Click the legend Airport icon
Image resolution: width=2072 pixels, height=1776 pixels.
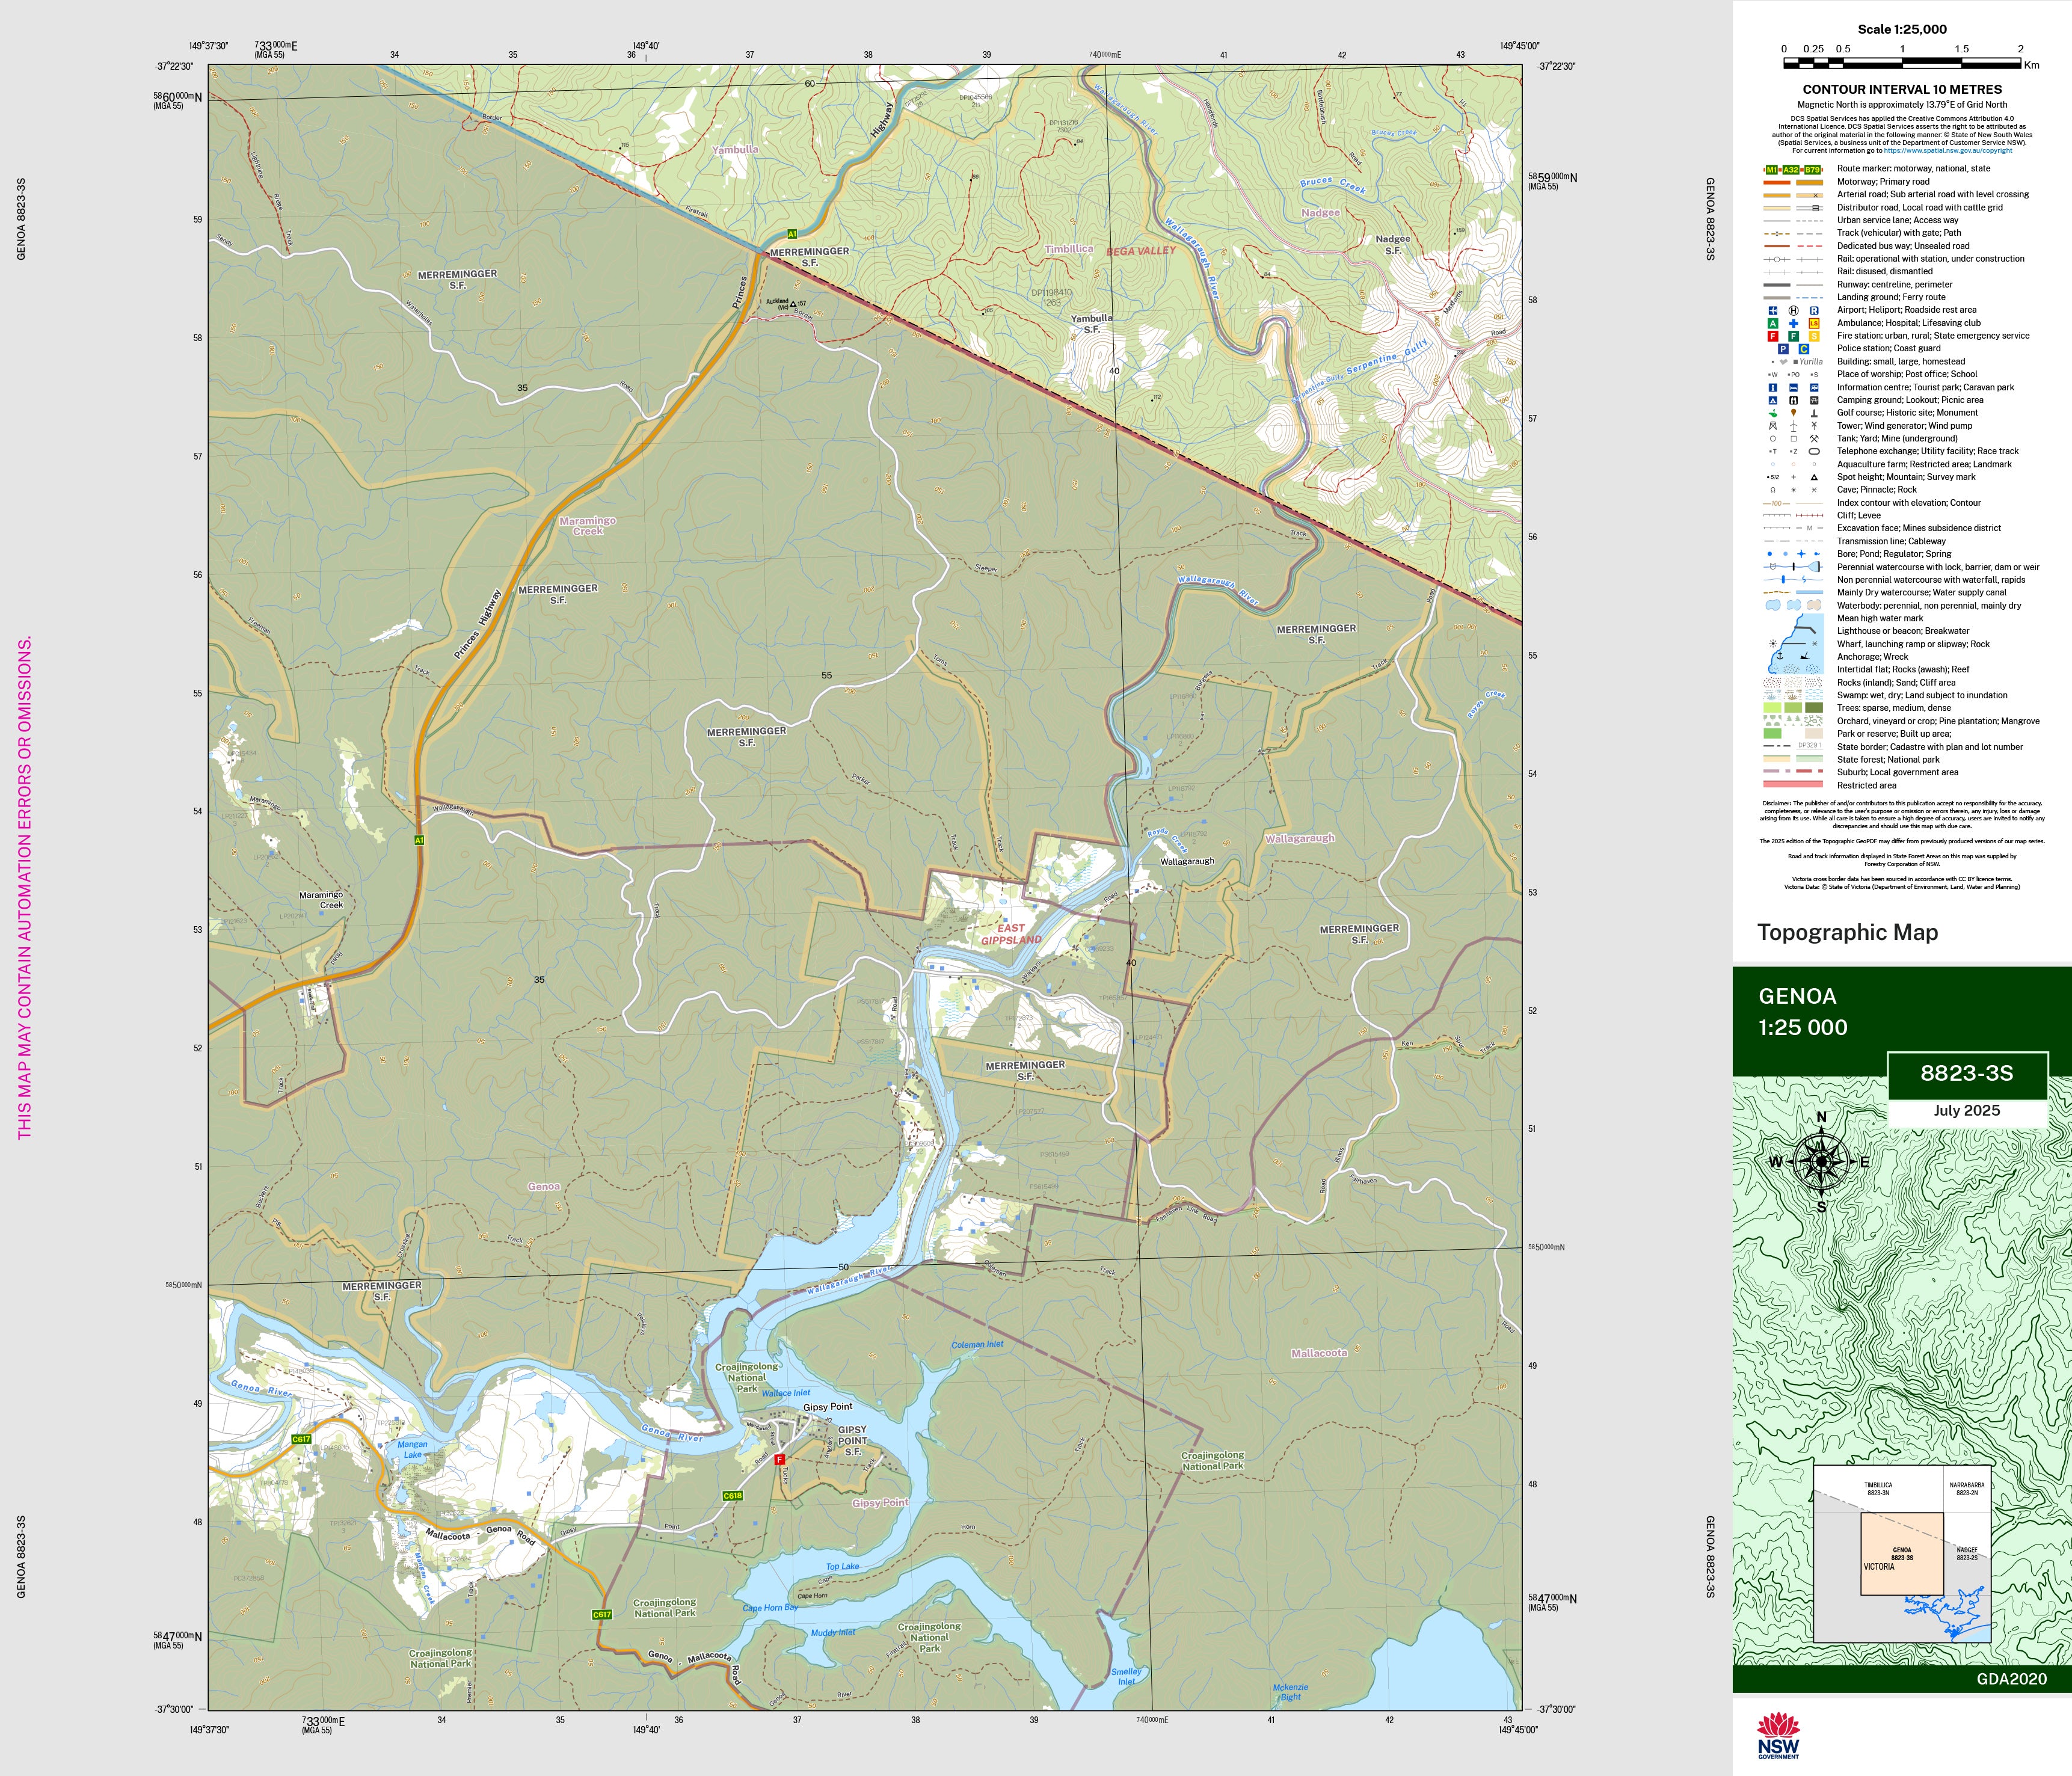coord(1773,311)
